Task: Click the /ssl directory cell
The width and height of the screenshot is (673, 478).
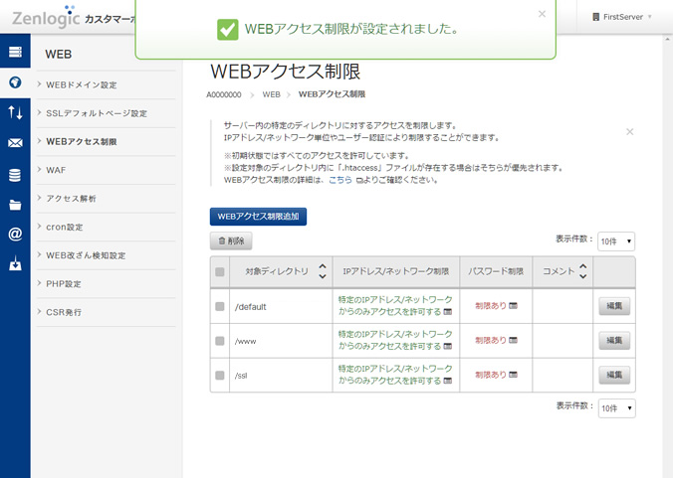Action: pos(281,376)
